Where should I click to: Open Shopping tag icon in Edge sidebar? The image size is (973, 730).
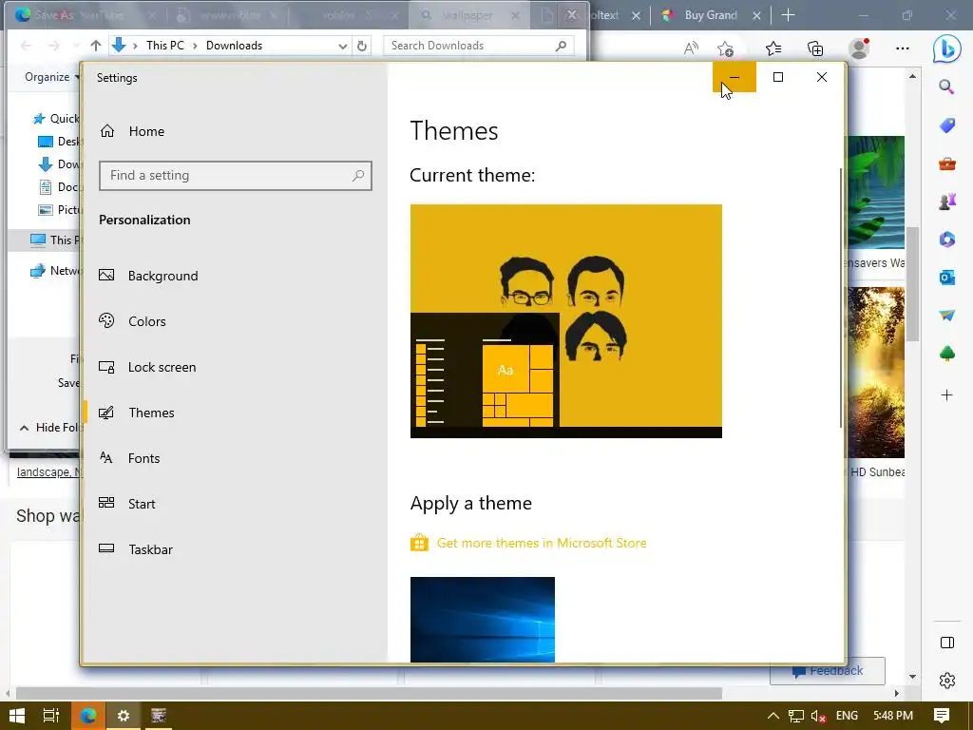[x=947, y=125]
